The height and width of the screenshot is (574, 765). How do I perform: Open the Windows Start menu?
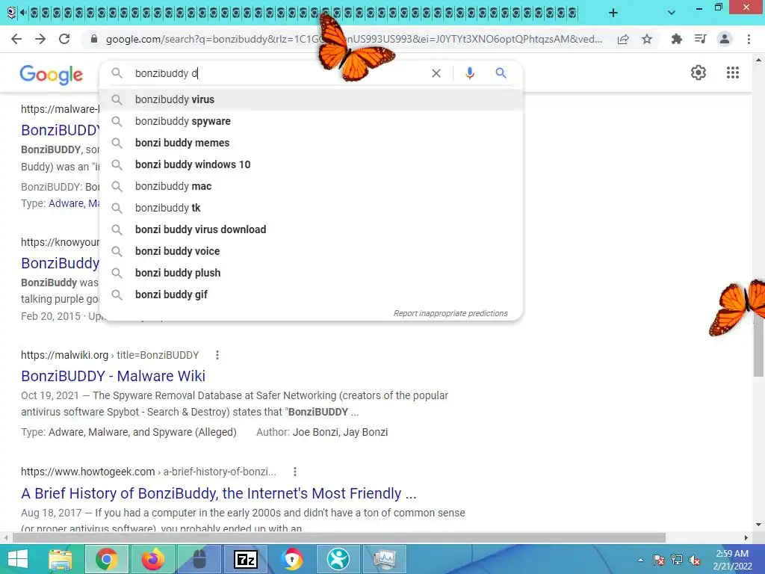pos(18,559)
